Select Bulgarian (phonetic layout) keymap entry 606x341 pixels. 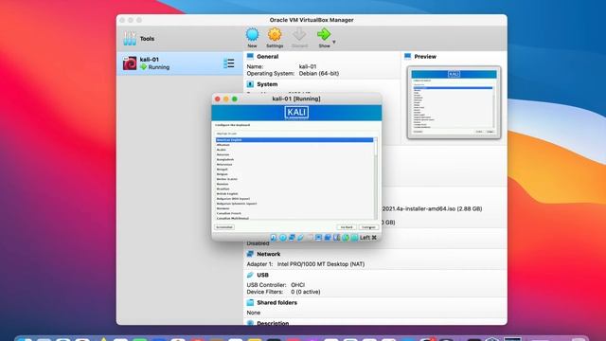tap(237, 204)
